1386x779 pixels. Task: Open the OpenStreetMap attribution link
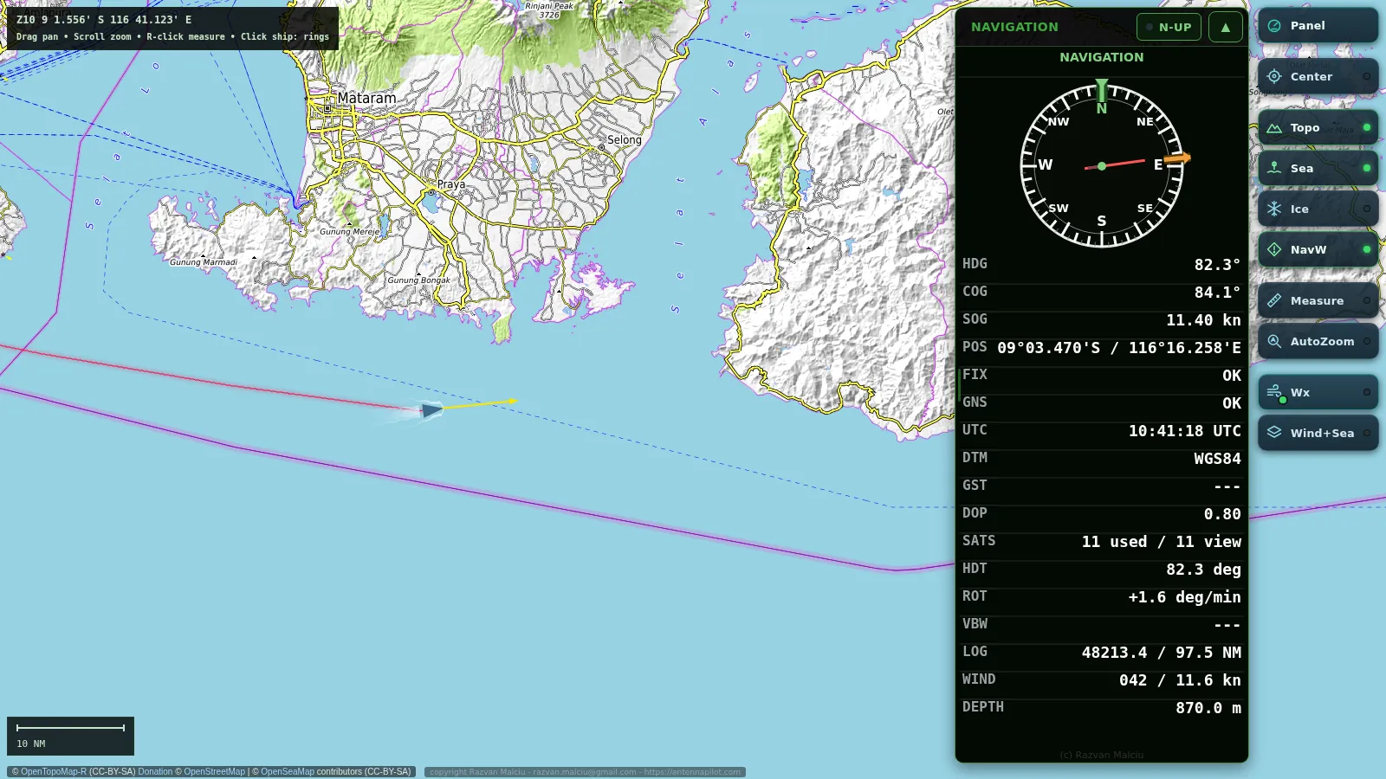click(214, 771)
